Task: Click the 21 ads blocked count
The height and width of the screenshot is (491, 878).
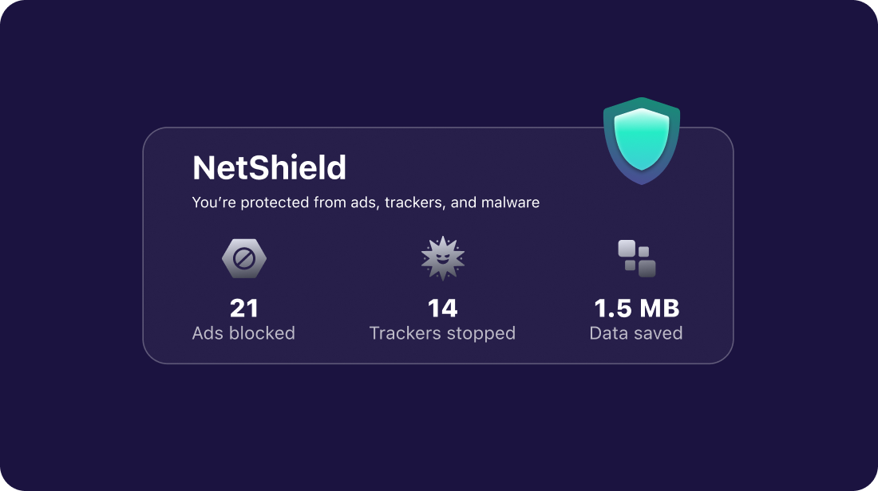Action: click(x=243, y=308)
